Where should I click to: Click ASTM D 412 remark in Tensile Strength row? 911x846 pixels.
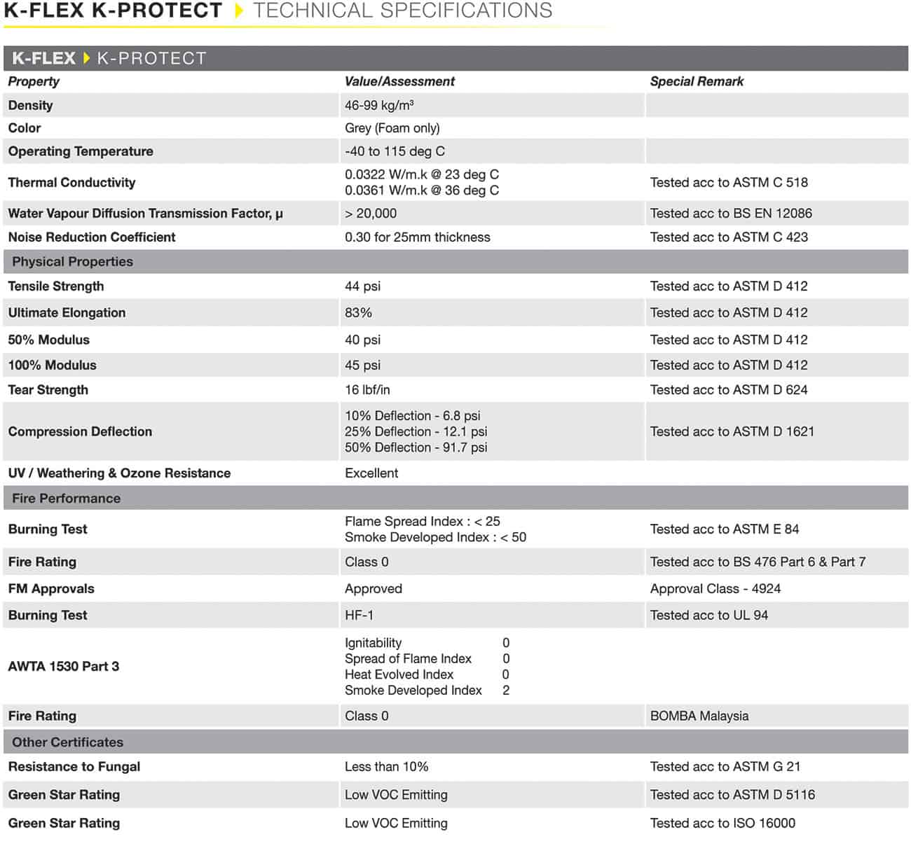point(729,286)
